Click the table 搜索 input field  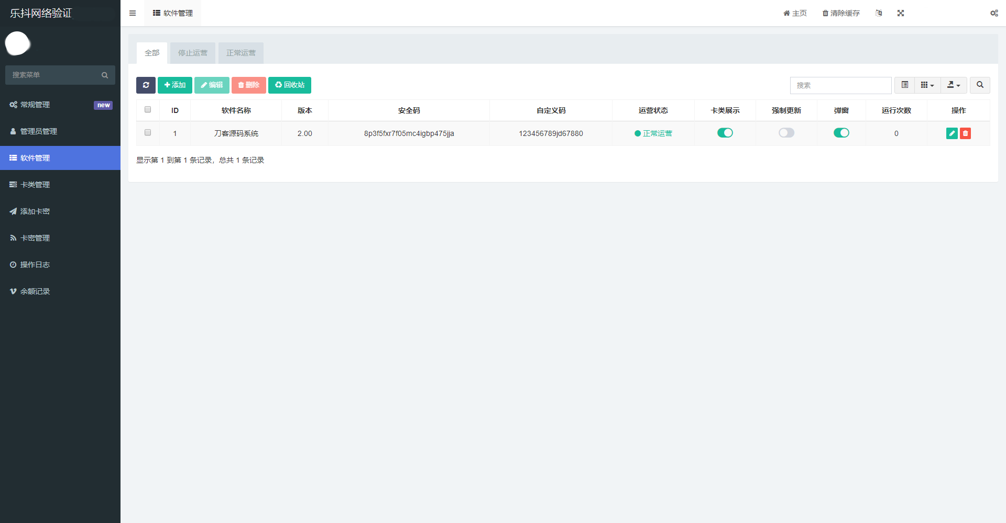(840, 85)
